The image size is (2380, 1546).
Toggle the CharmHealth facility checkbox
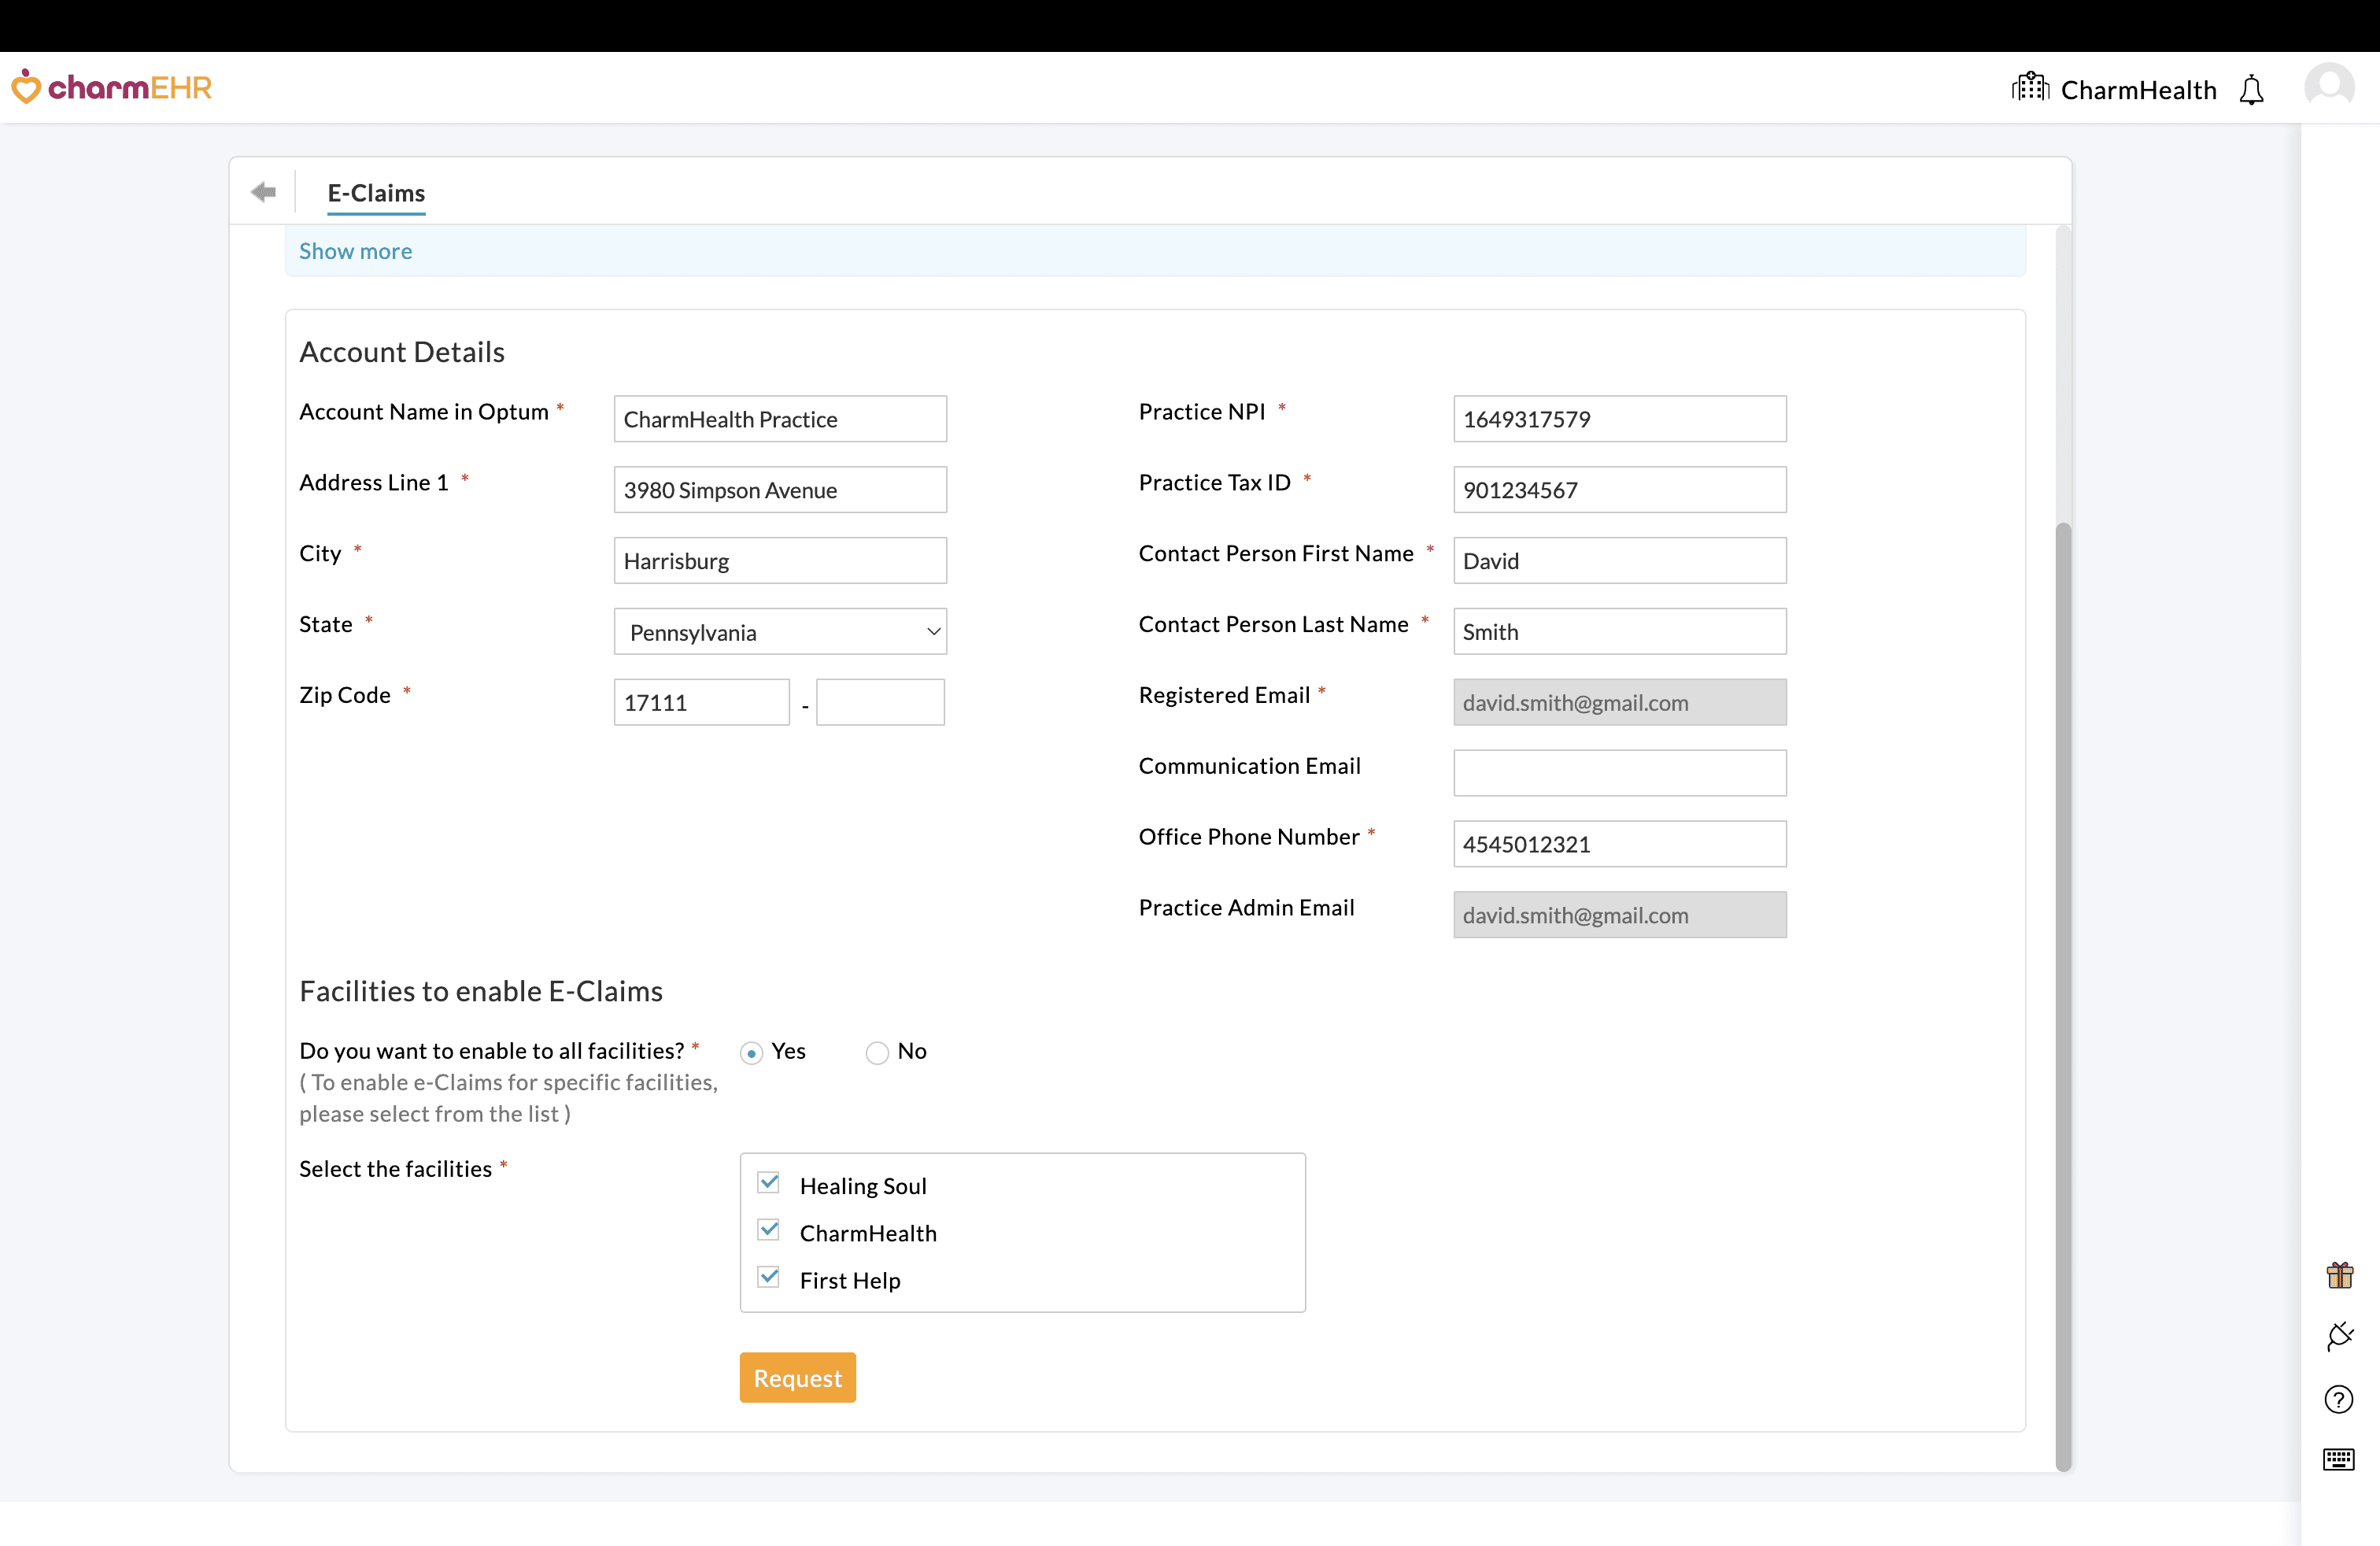click(x=768, y=1230)
